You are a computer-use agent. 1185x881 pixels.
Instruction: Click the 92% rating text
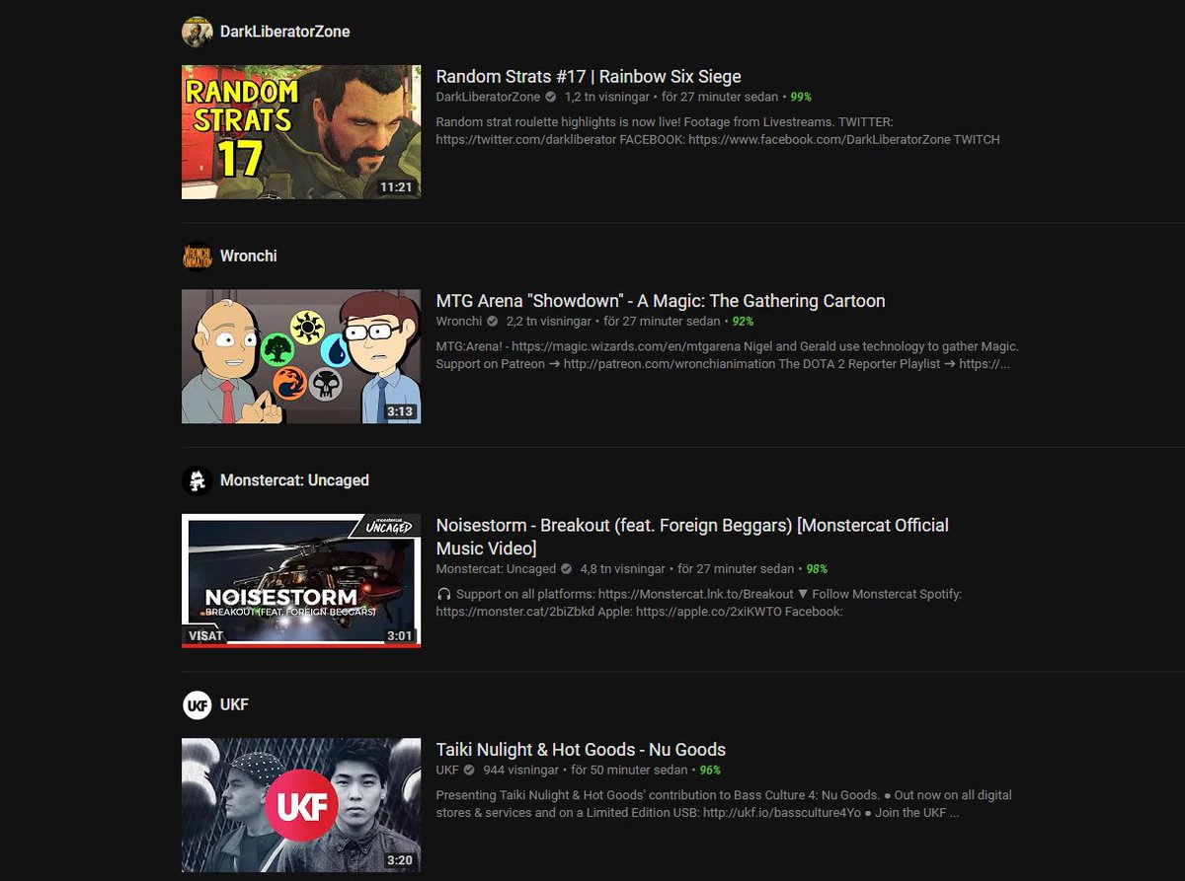(x=743, y=322)
